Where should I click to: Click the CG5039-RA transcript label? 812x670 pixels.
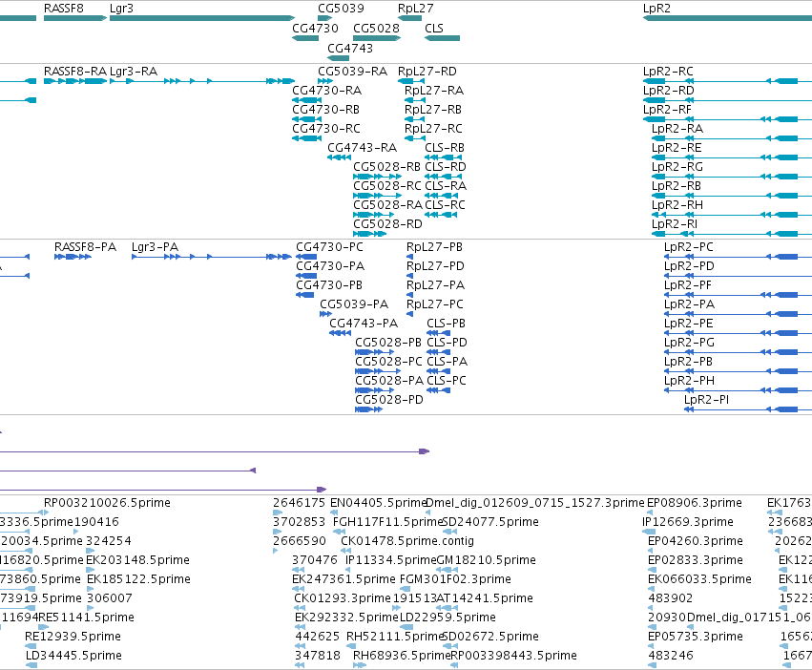pos(352,71)
